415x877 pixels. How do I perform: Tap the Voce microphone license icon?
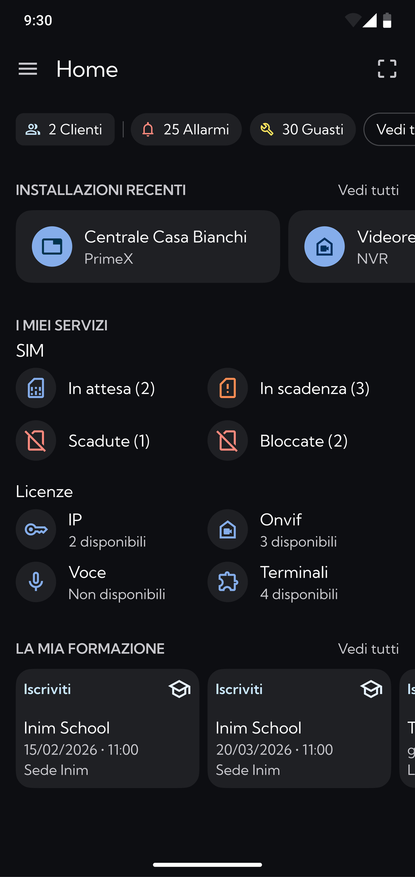coord(36,582)
